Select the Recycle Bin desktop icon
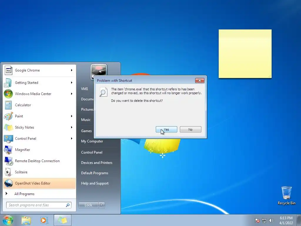Image resolution: width=301 pixels, height=226 pixels. tap(286, 195)
